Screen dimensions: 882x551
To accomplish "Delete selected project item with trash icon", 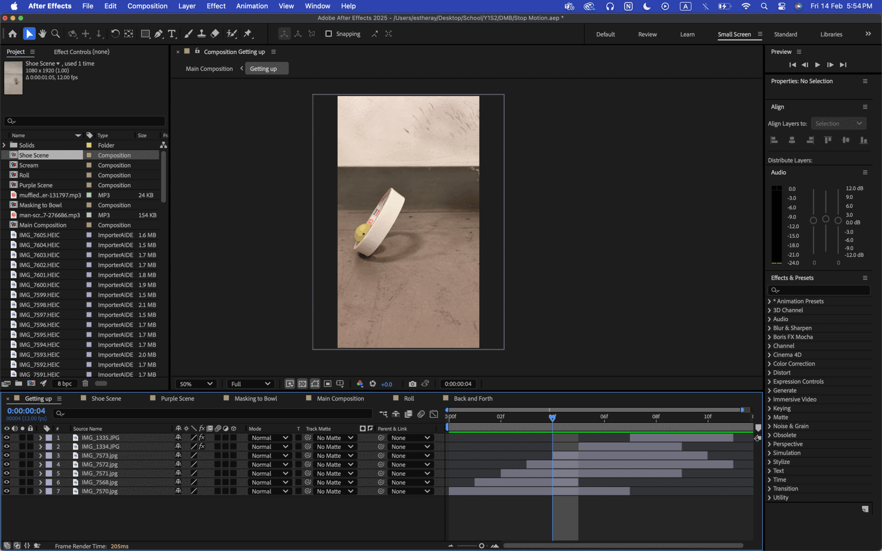I will (x=85, y=383).
